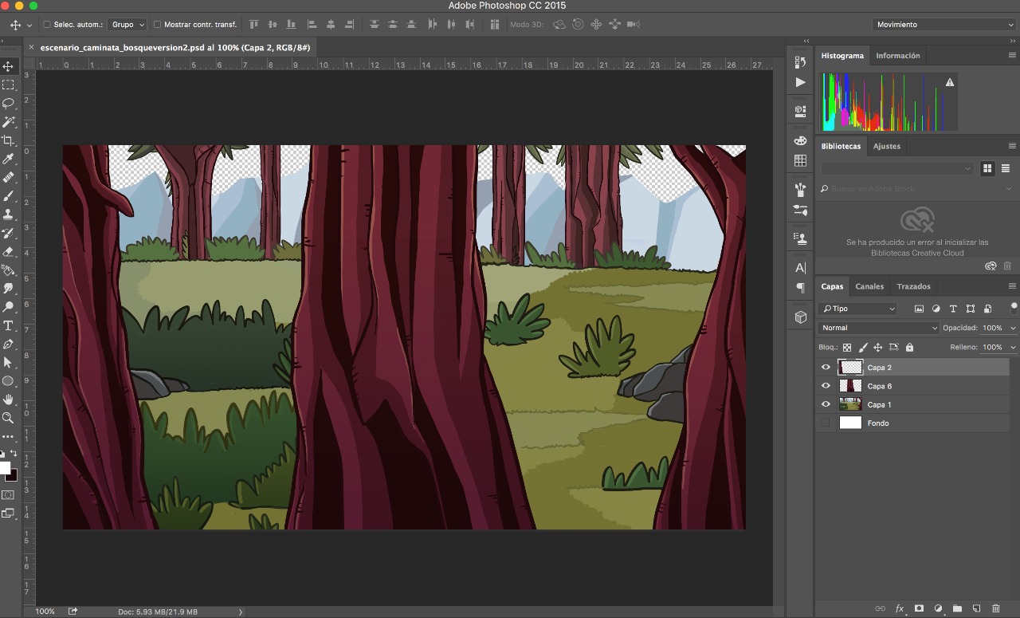Click the delete layer trash icon
Screen dimensions: 1020x618
click(x=995, y=608)
